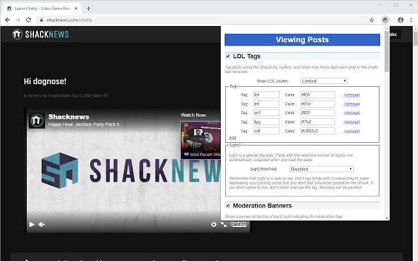The height and width of the screenshot is (261, 418).
Task: Edit the 'tag' tag name field
Action: point(266,122)
